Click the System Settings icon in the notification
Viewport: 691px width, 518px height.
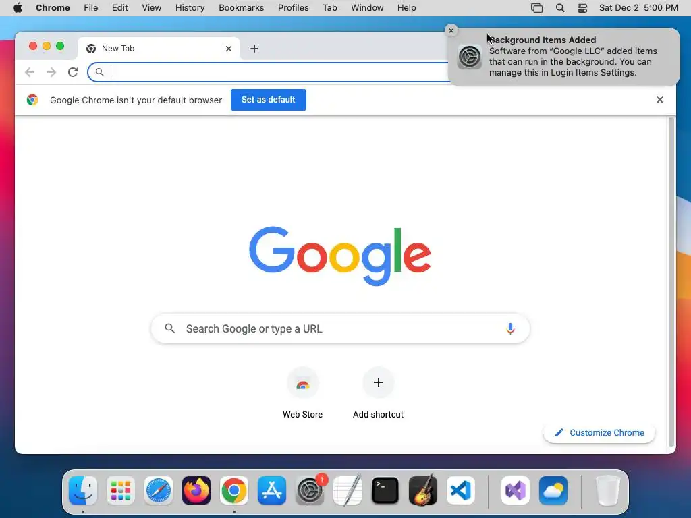point(470,57)
